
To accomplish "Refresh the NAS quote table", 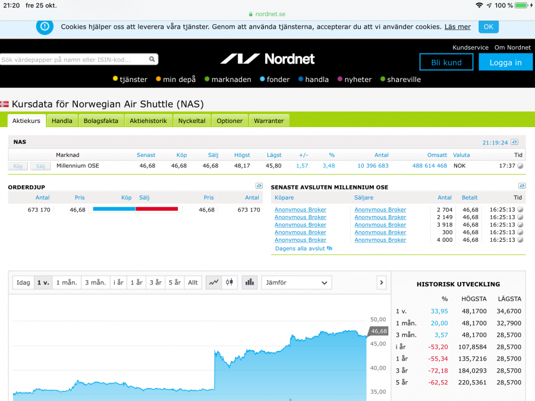I will pos(515,143).
